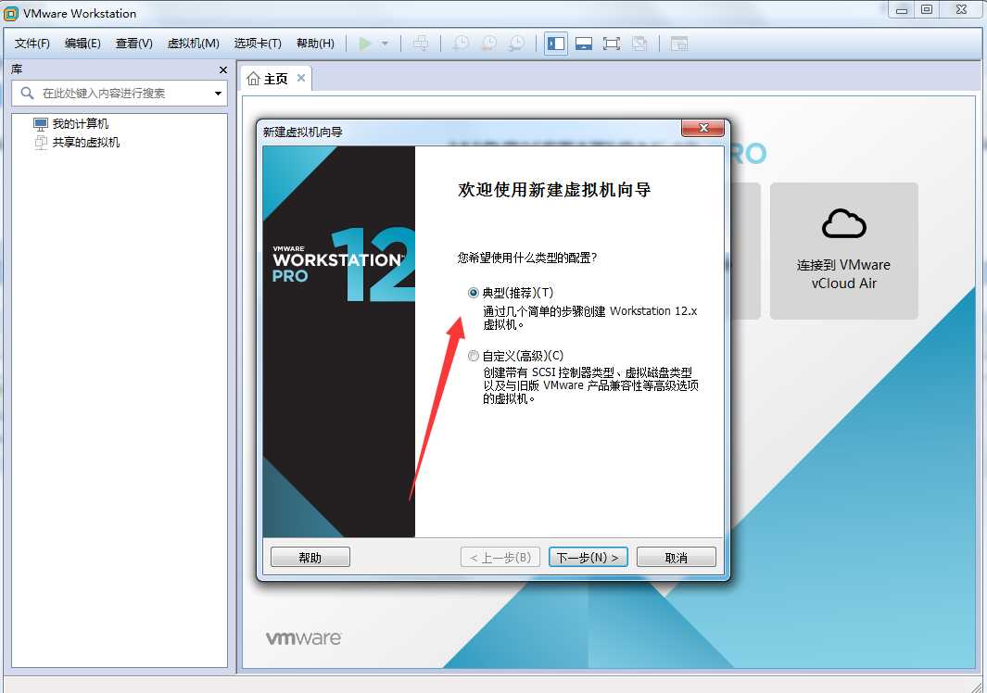Open the 选项卡(T) menu

click(258, 44)
